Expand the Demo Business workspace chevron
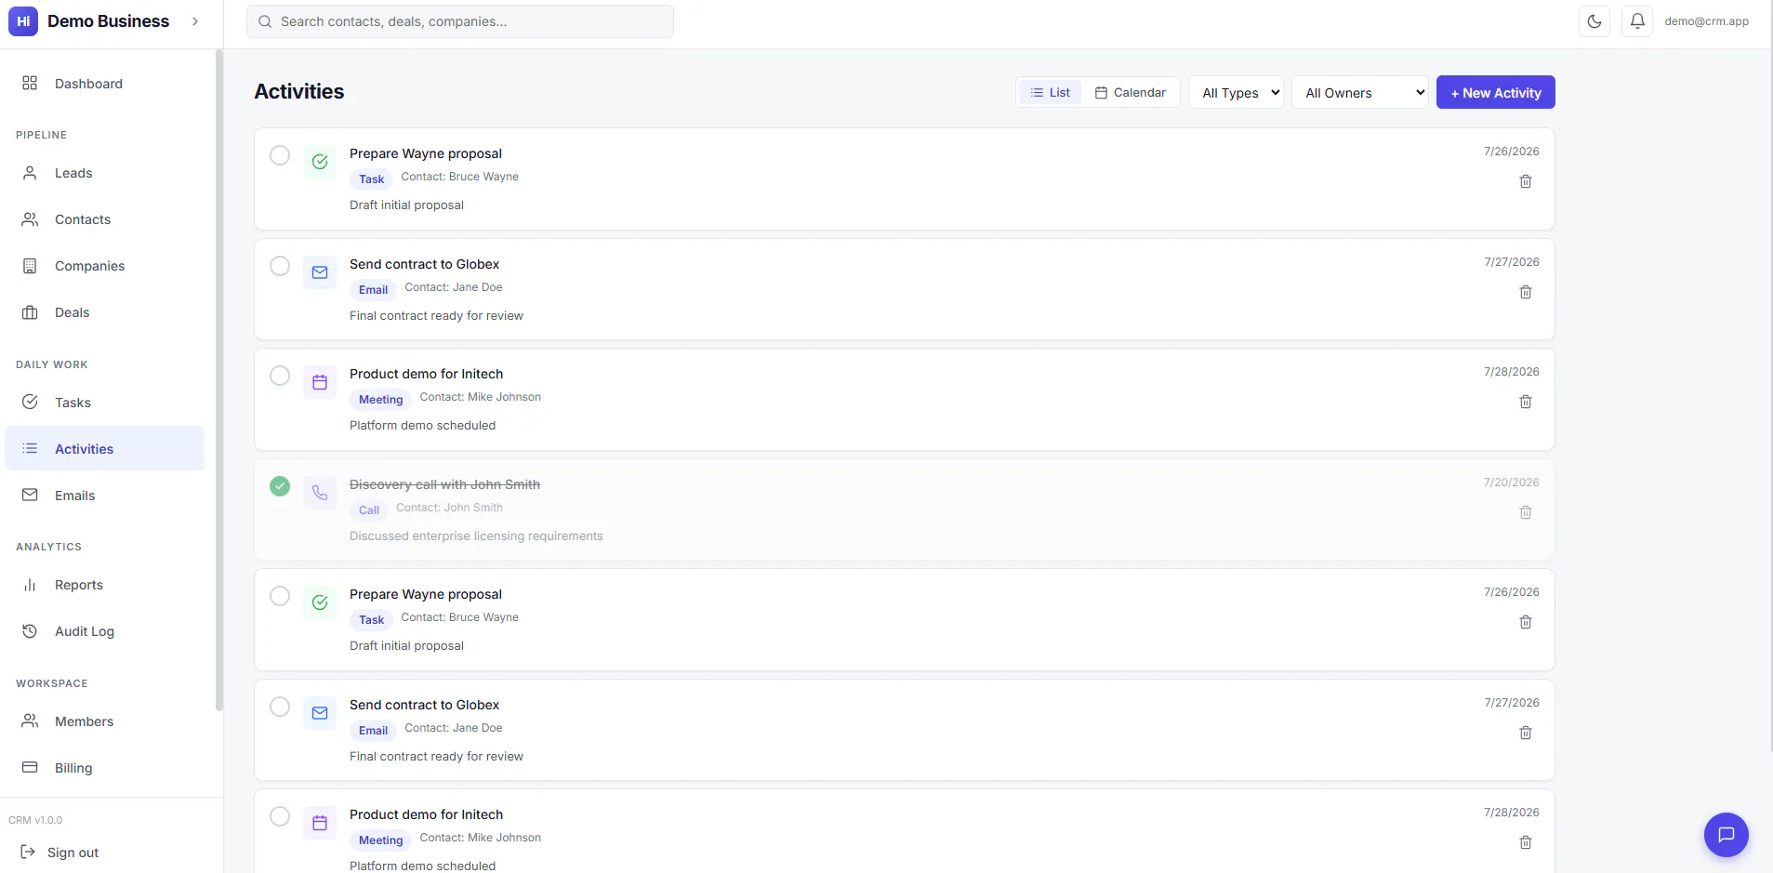 click(x=195, y=21)
